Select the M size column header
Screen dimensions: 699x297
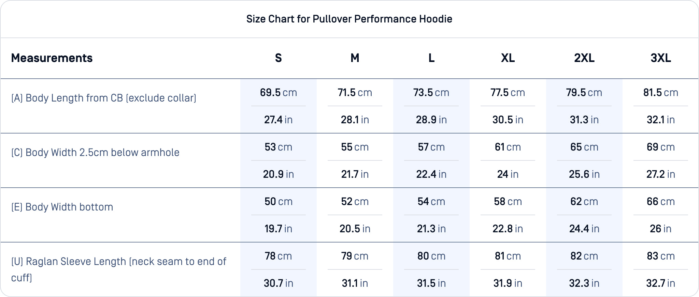point(355,58)
